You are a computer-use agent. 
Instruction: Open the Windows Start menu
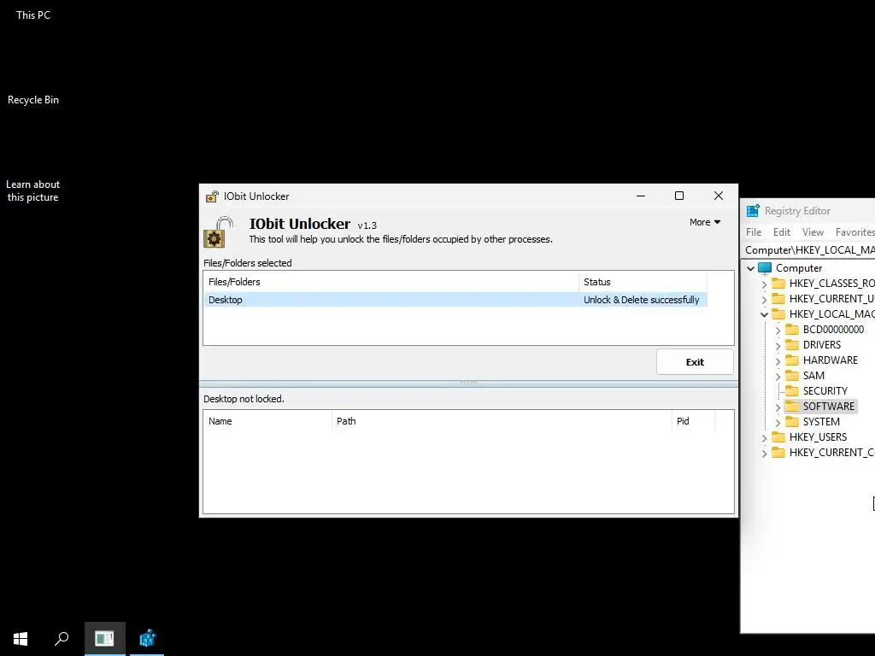(21, 639)
